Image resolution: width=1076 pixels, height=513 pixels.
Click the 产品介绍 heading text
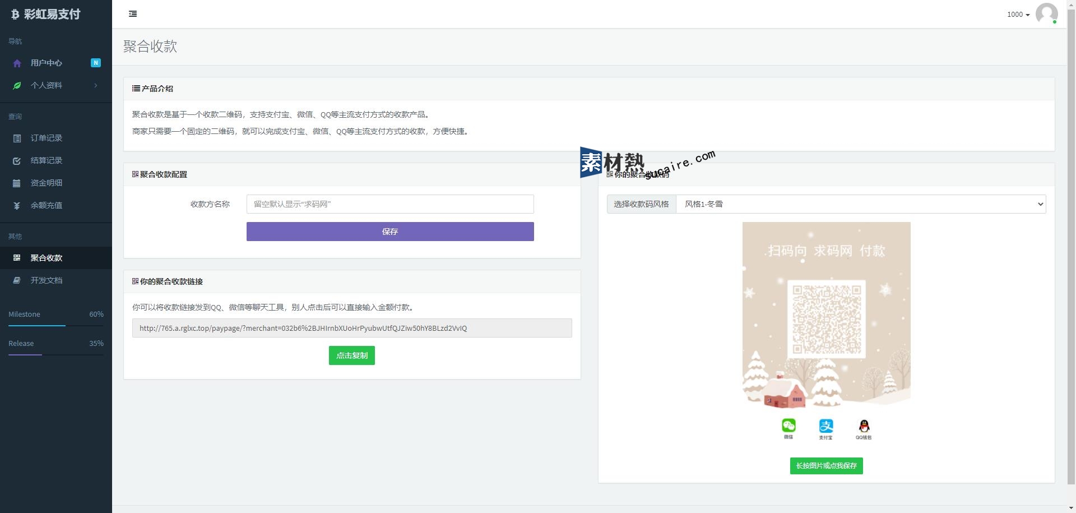pos(157,89)
